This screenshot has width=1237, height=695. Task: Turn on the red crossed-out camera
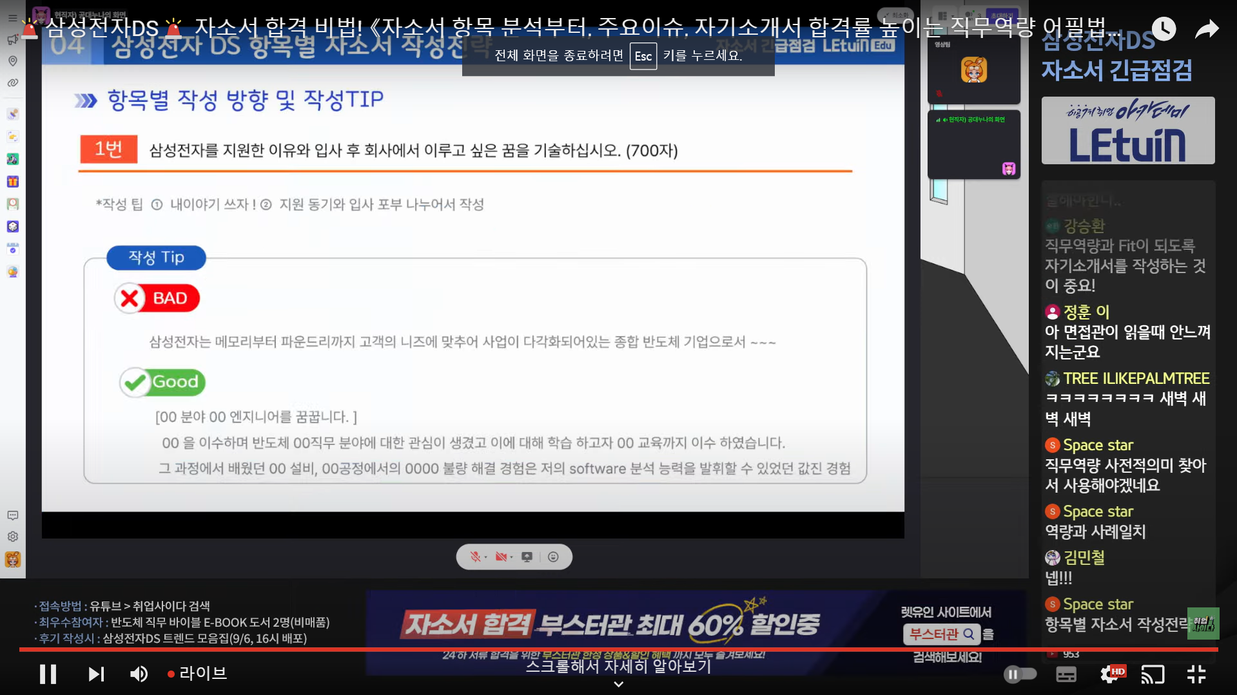500,557
